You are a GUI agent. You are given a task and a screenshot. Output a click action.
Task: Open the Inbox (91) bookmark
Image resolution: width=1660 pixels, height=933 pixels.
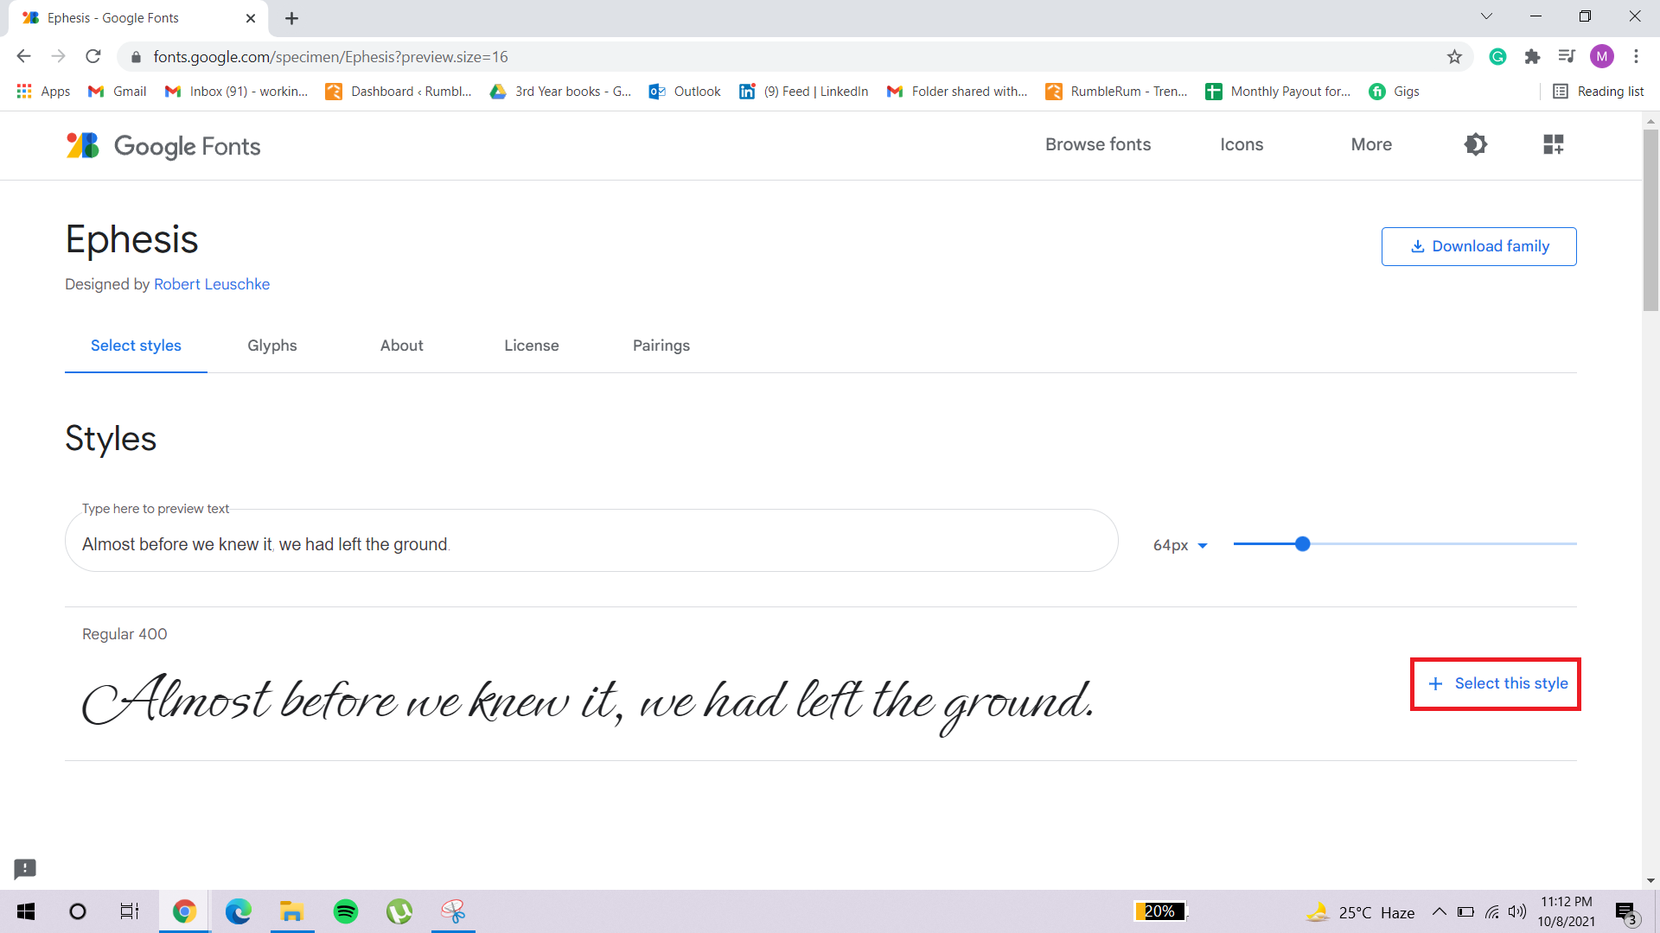[x=236, y=91]
